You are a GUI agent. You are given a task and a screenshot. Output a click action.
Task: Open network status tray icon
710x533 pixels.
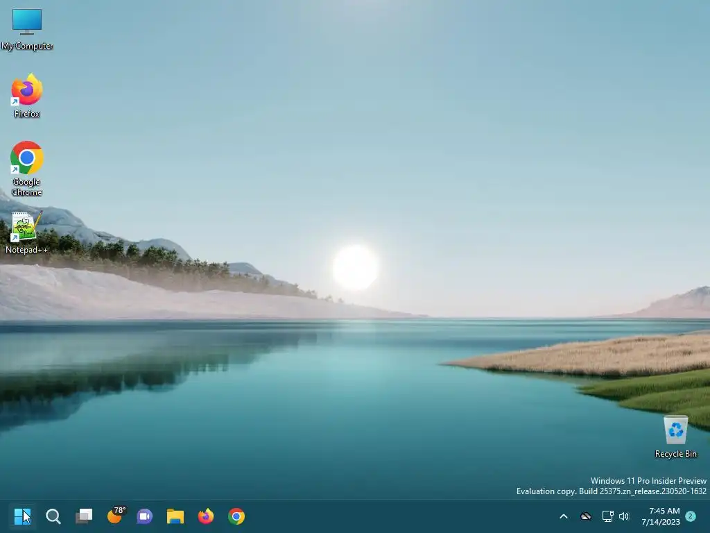[607, 516]
